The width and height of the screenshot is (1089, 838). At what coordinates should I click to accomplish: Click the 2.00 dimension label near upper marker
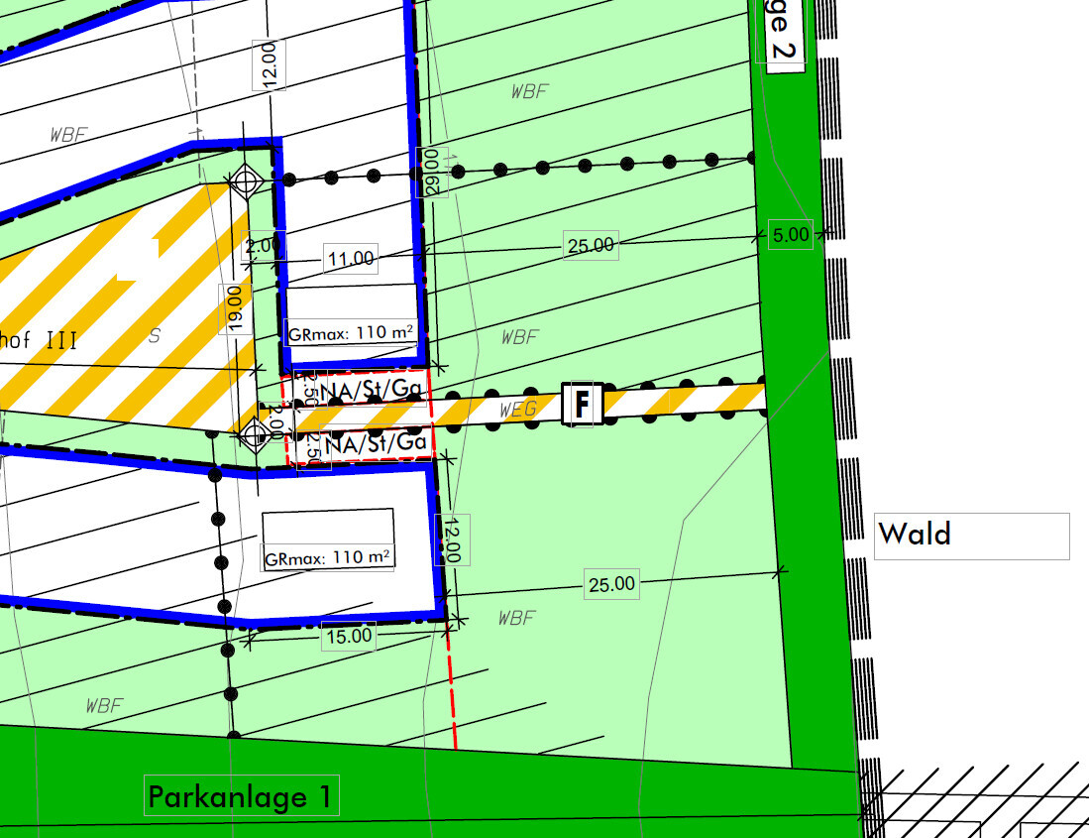coord(266,246)
